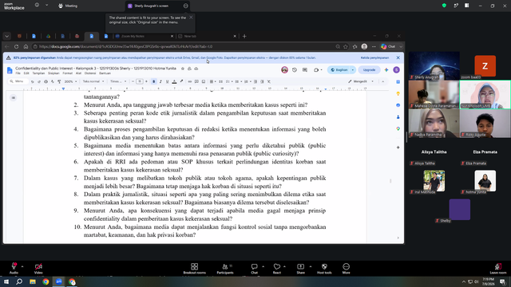Open the Edit menu in Google Docs
This screenshot has height=287, width=511.
[x=26, y=73]
